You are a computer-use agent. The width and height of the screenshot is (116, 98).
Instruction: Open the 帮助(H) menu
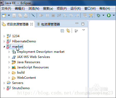point(105,9)
